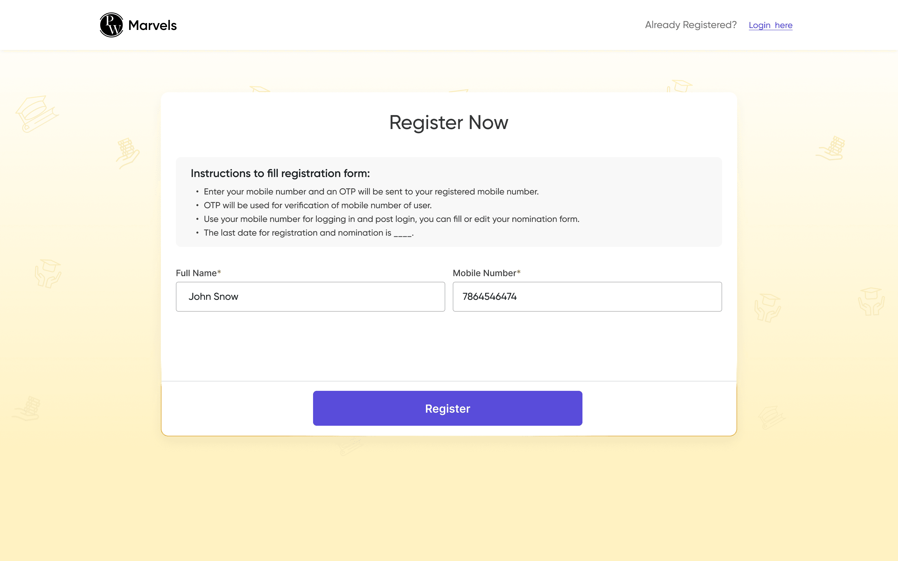This screenshot has height=561, width=898.
Task: Click the PW circular logo icon
Action: pyautogui.click(x=111, y=25)
